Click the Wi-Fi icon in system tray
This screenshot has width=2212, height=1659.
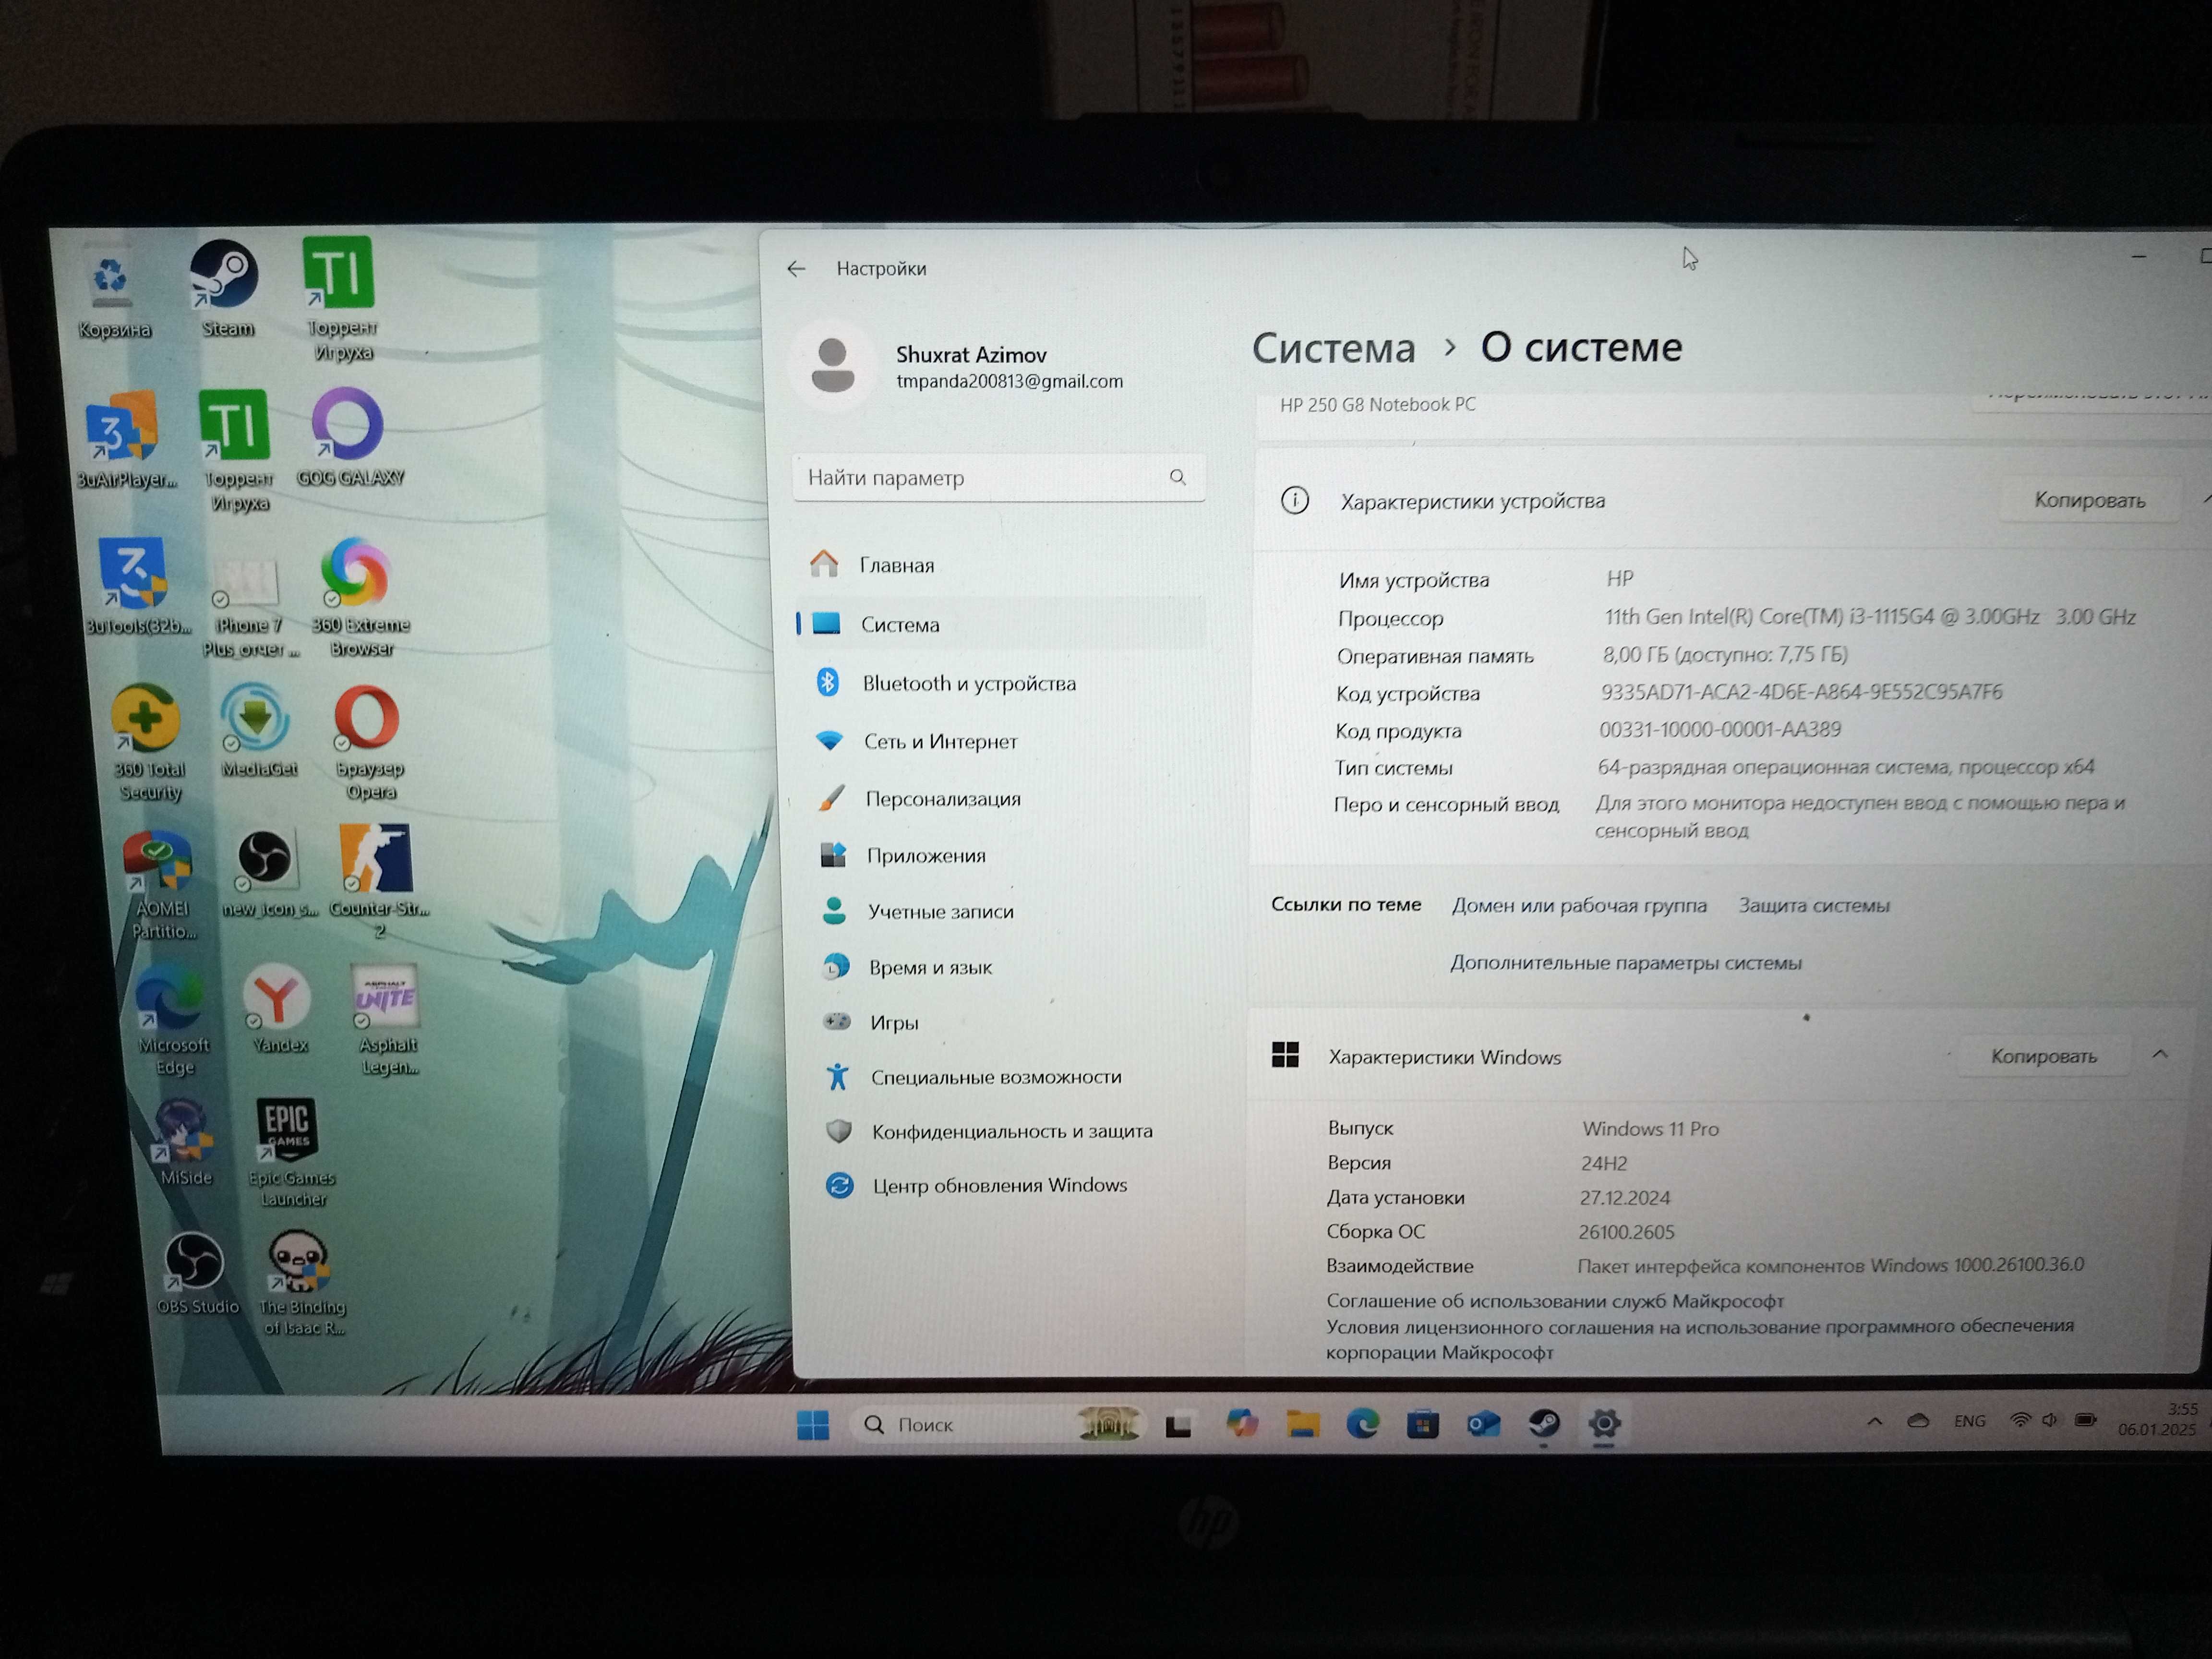2020,1420
